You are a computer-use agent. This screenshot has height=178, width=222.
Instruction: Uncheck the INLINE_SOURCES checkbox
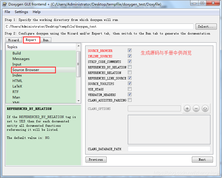130,56
